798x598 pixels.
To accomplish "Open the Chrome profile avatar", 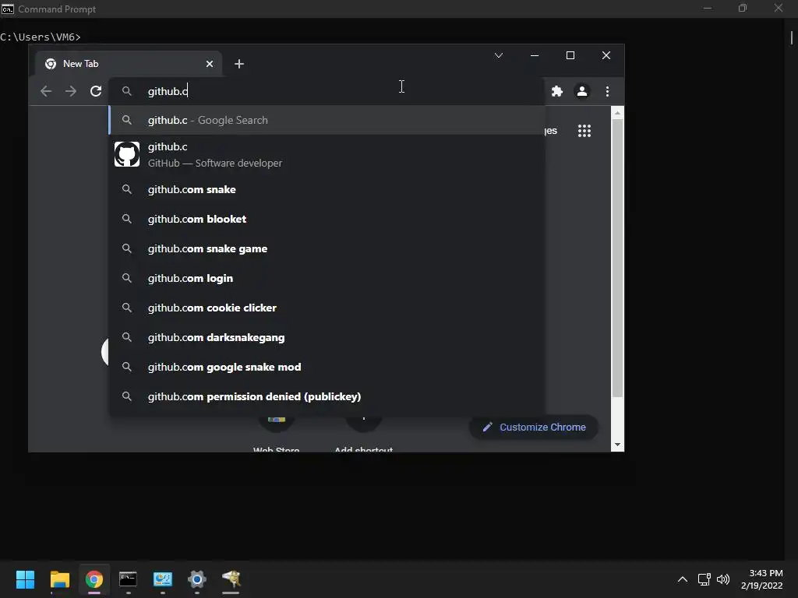I will pyautogui.click(x=581, y=91).
